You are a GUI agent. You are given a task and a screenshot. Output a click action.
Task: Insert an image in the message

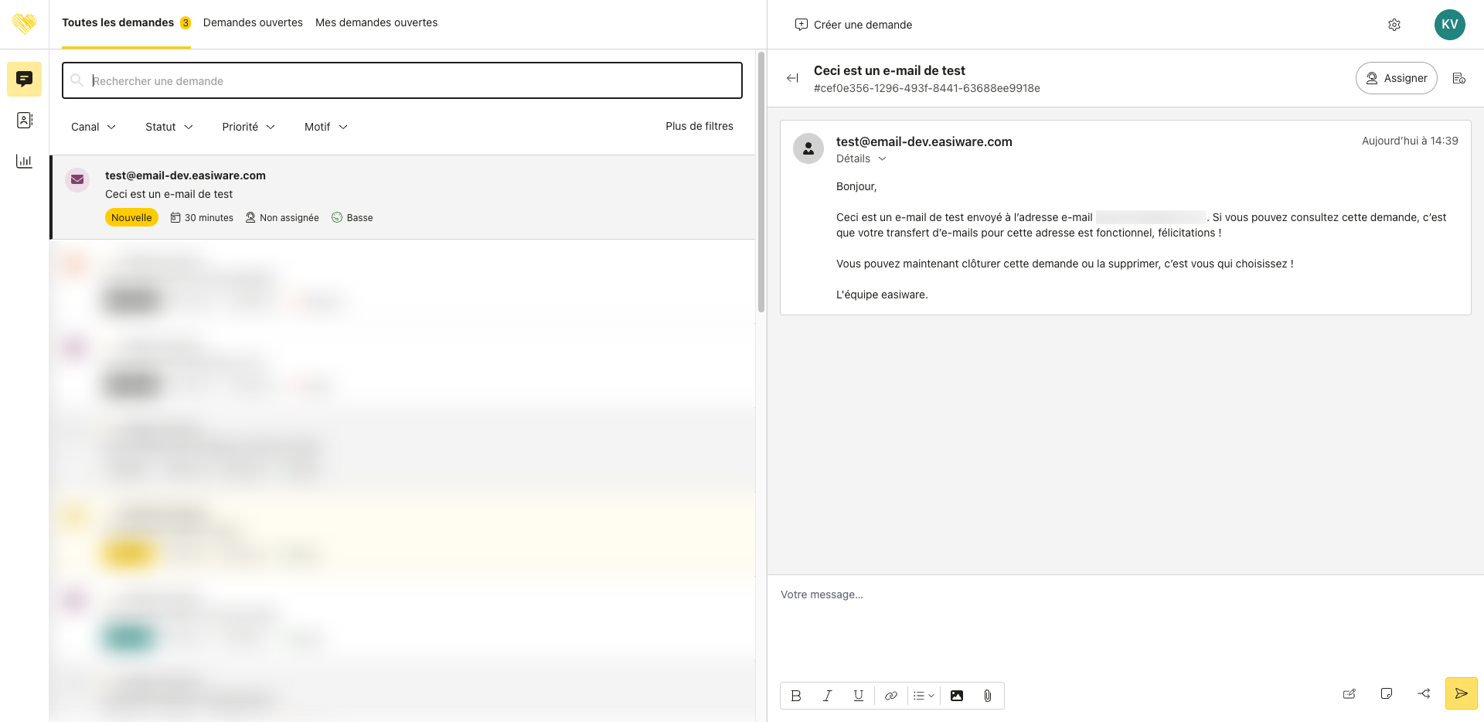point(957,696)
